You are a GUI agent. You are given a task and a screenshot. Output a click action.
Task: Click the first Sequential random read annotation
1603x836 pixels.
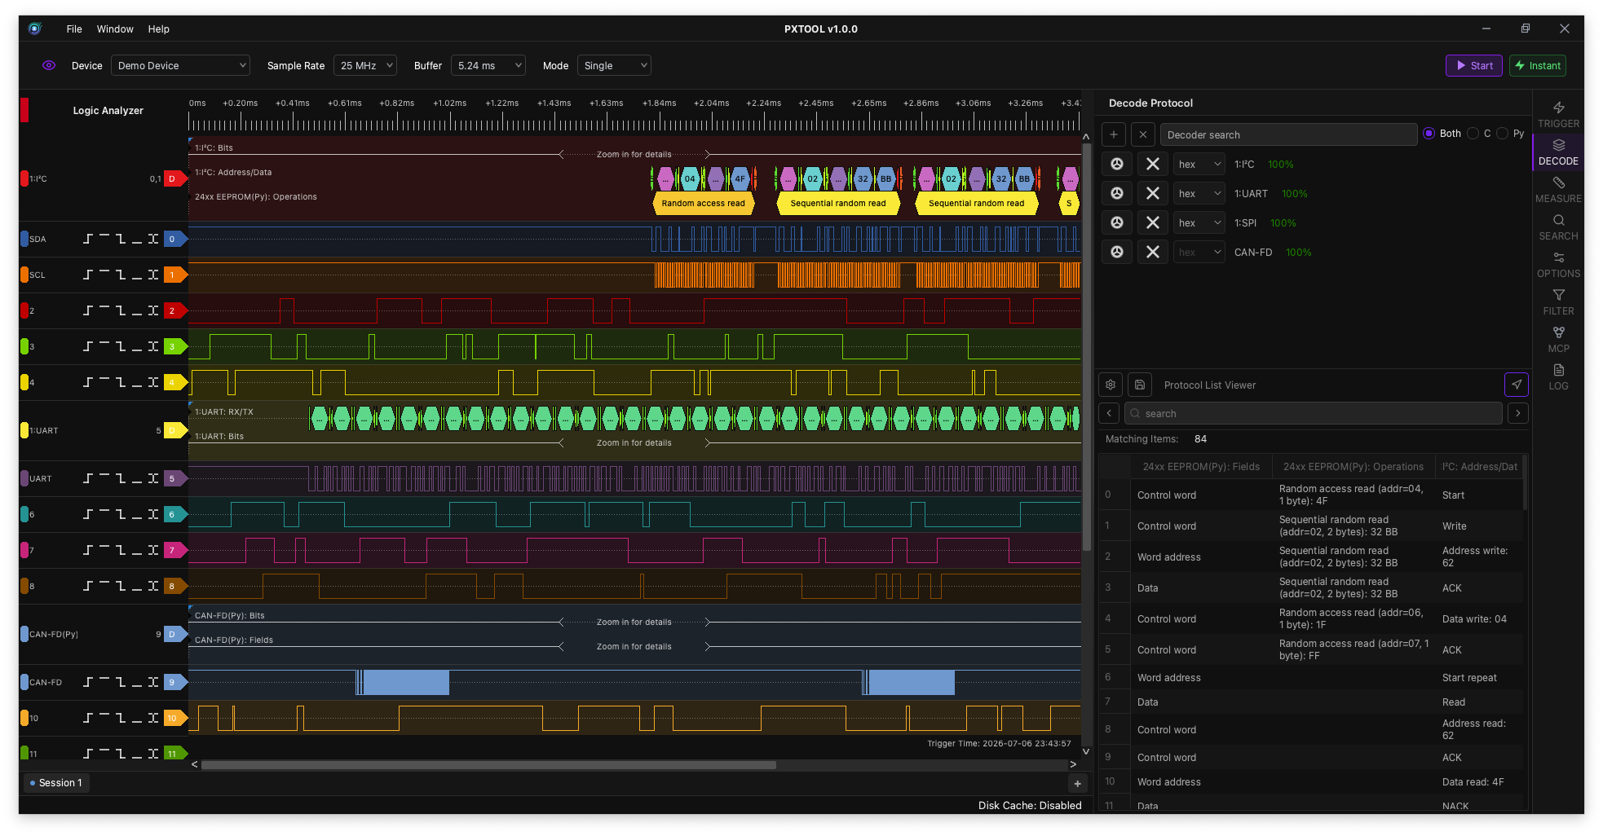tap(838, 203)
